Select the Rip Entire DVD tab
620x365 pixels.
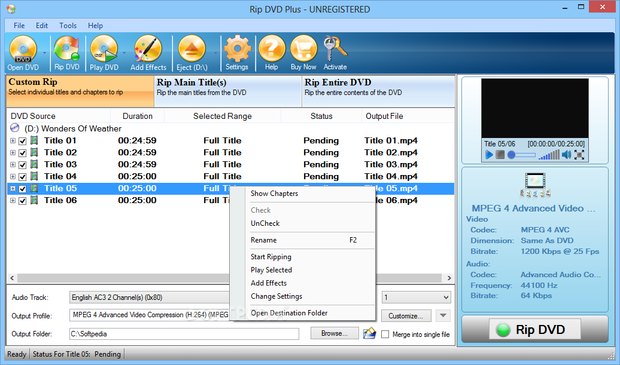point(378,91)
